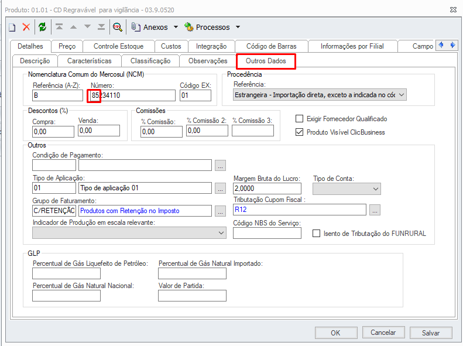Expand the Anexos dropdown arrow
This screenshot has height=346, width=463.
pos(176,27)
